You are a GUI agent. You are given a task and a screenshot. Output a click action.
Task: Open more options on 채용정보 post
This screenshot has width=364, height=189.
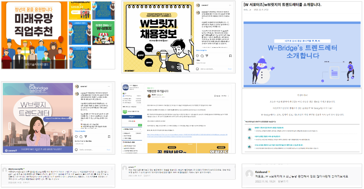tap(230, 5)
